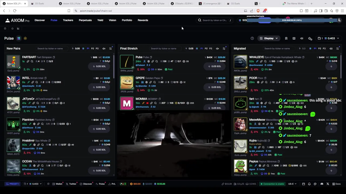Viewport: 346px width, 194px height.
Task: Open the Migrated column filter sliders icon
Action: pos(337,48)
